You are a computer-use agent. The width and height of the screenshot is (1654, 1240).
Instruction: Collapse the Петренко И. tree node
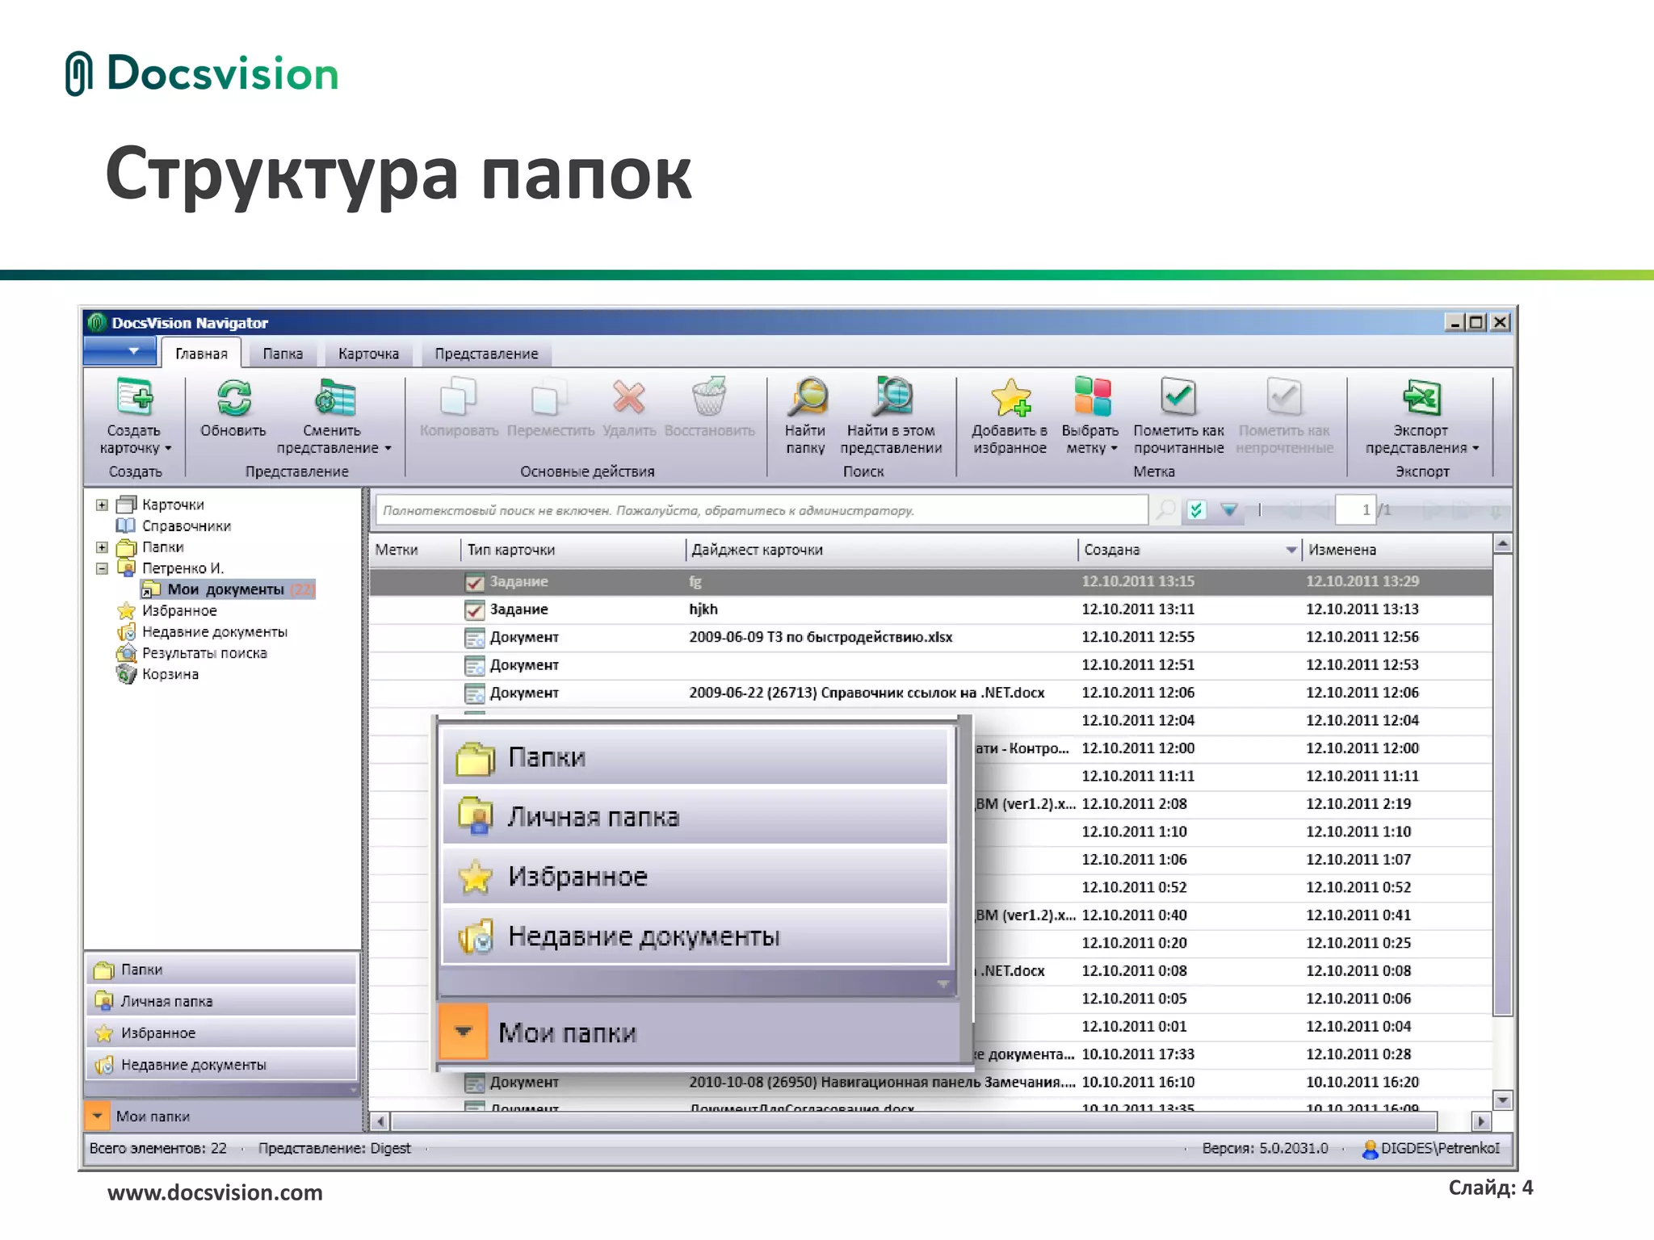tap(102, 568)
